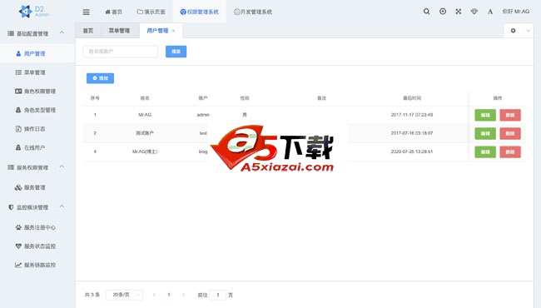Click the 'Mr.AG(博主)' name cell
This screenshot has width=541, height=308.
[x=145, y=152]
